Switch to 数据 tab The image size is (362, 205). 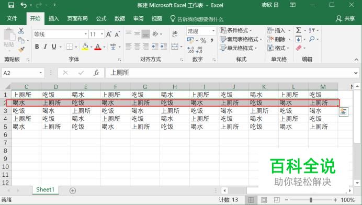[120, 18]
